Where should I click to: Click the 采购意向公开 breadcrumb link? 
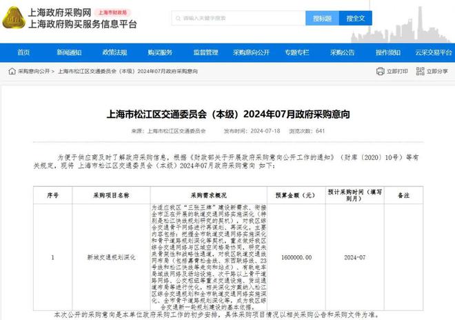point(34,71)
